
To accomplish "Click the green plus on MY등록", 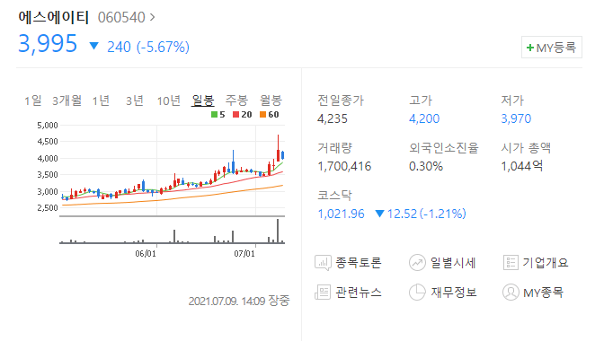I will tap(530, 48).
